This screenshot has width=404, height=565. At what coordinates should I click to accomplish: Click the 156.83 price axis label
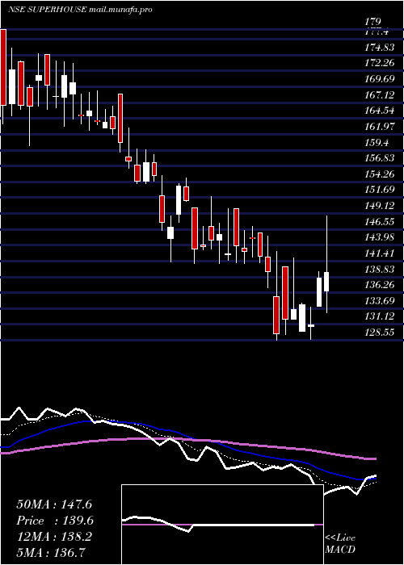pyautogui.click(x=381, y=158)
